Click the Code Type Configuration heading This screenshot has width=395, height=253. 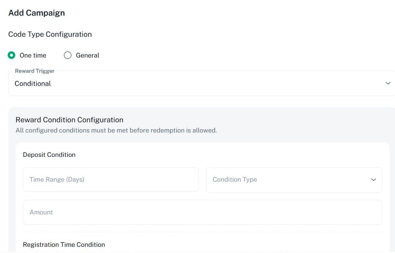point(50,35)
